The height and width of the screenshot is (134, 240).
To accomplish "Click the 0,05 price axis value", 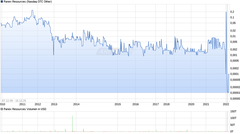I will [x=233, y=23].
